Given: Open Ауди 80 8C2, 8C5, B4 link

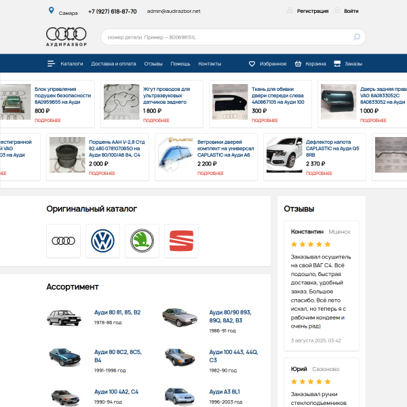Looking at the screenshot, I should 118,356.
